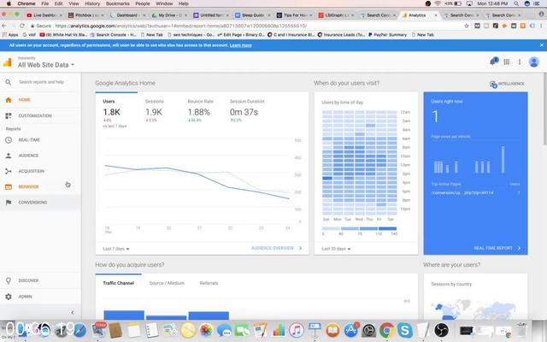
Task: Click the page vertical scrollbar
Action: pyautogui.click(x=544, y=109)
